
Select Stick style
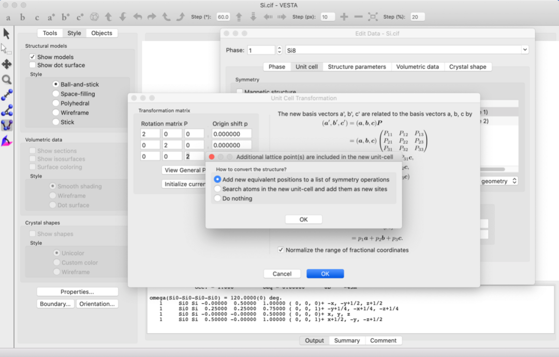[55, 122]
